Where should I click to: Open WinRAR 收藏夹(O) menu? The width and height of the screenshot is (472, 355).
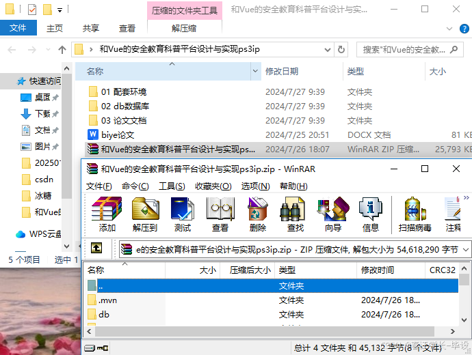pyautogui.click(x=213, y=186)
